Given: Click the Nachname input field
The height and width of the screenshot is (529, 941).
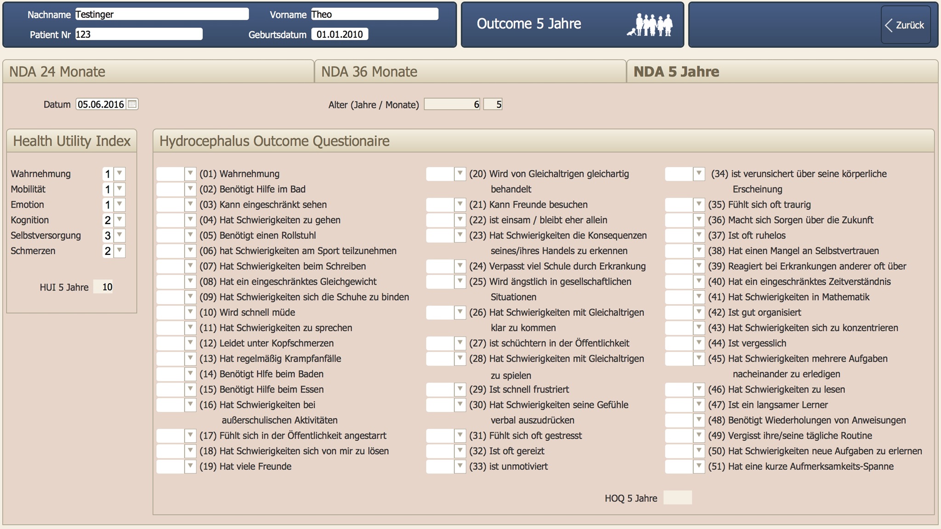Looking at the screenshot, I should click(x=162, y=14).
